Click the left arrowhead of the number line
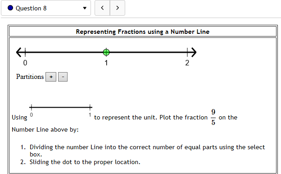This screenshot has width=281, height=174. coord(19,52)
